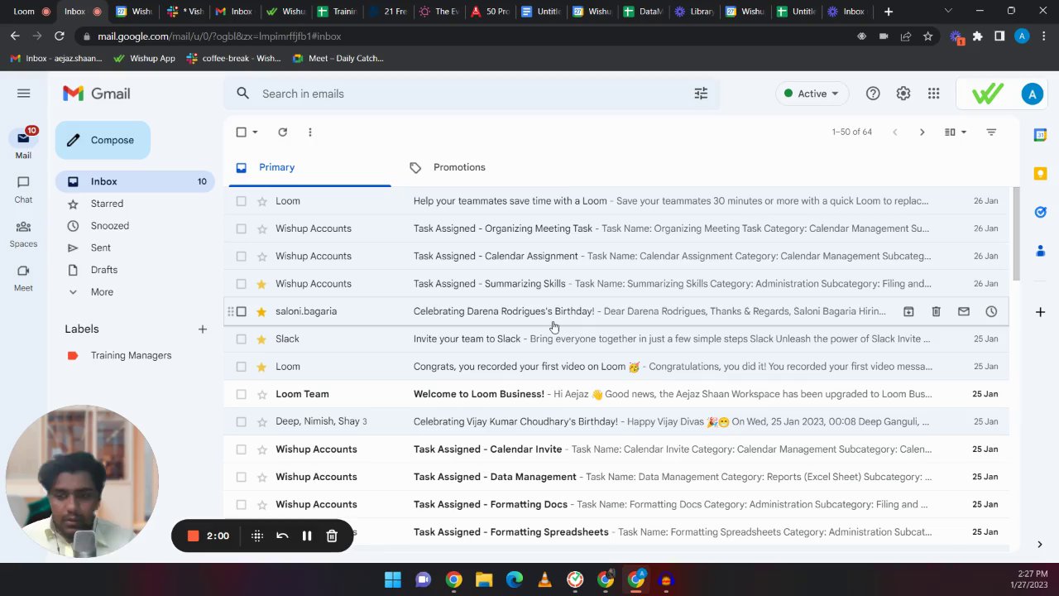The image size is (1059, 596).
Task: Click the Refresh icon above the inbox
Action: (282, 132)
